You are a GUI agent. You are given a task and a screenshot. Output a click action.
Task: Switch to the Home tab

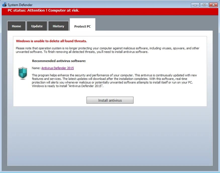[x=16, y=26]
